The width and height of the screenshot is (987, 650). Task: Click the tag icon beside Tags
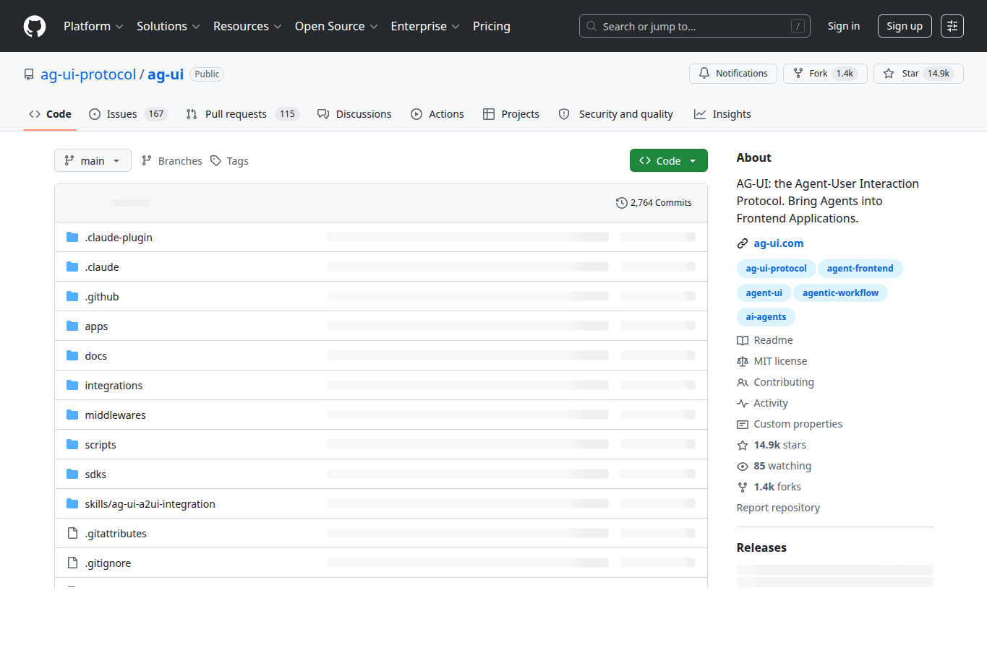pyautogui.click(x=215, y=160)
